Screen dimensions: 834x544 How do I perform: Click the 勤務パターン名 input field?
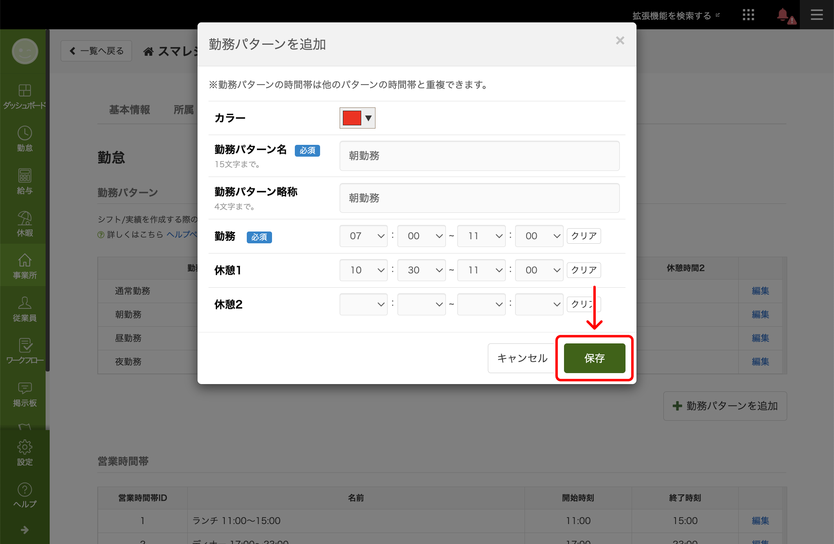[x=479, y=156]
